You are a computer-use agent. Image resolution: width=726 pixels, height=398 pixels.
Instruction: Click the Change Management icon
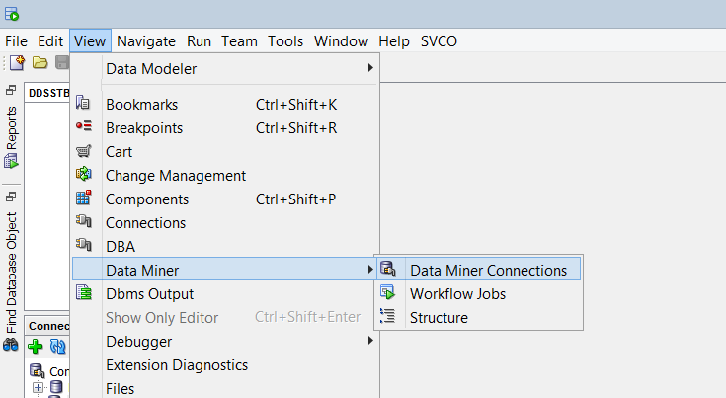83,174
